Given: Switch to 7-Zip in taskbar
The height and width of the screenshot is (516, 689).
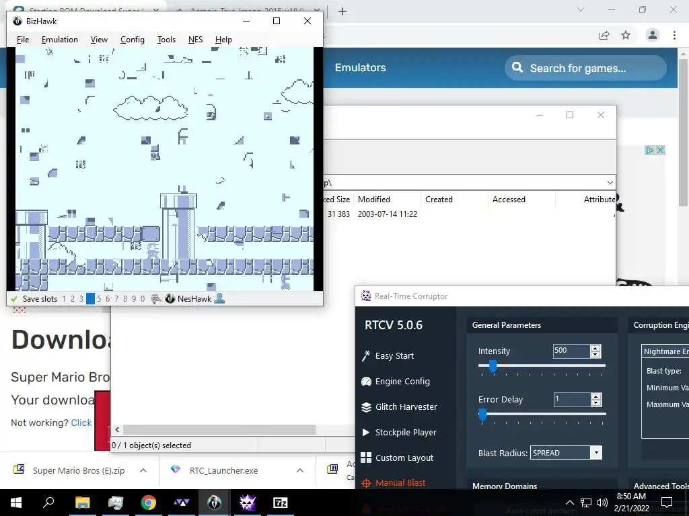Looking at the screenshot, I should [x=281, y=503].
